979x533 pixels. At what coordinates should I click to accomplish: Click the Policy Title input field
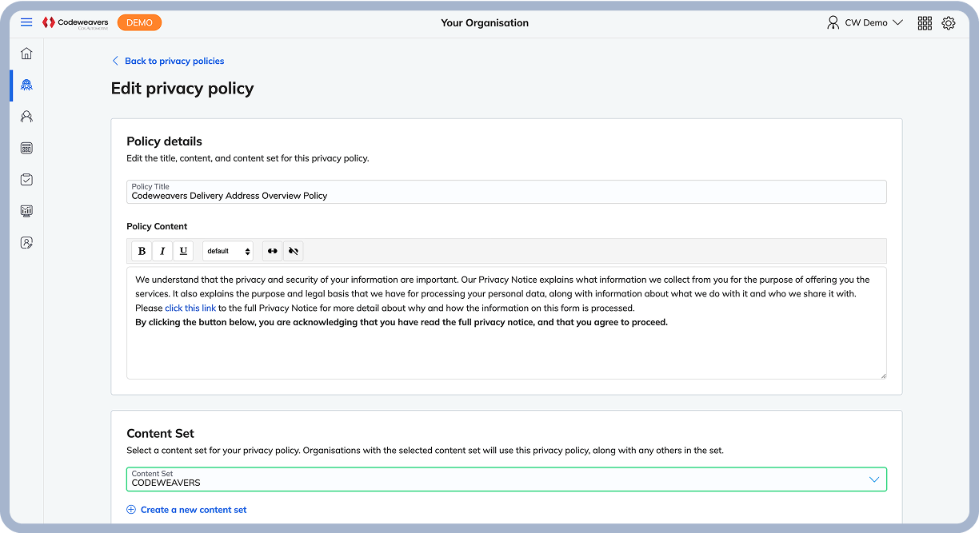(506, 192)
